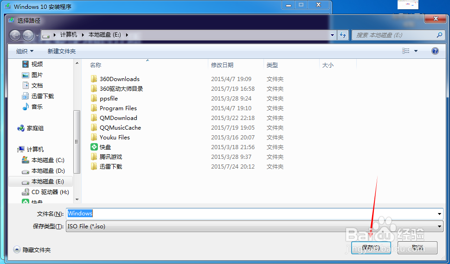Maximize the Windows 10 安装程序 window

pyautogui.click(x=301, y=5)
